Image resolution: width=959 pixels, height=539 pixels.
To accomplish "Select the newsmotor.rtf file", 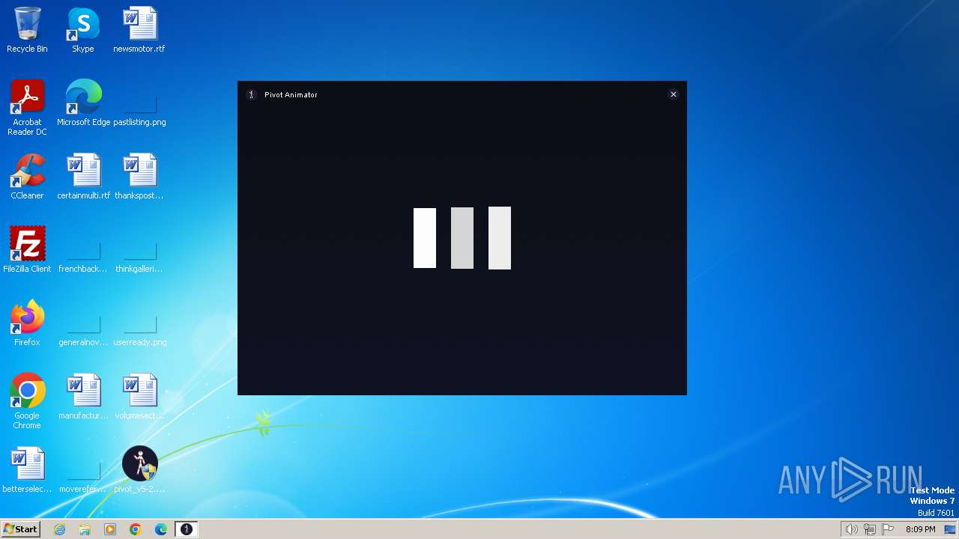I will point(139,30).
